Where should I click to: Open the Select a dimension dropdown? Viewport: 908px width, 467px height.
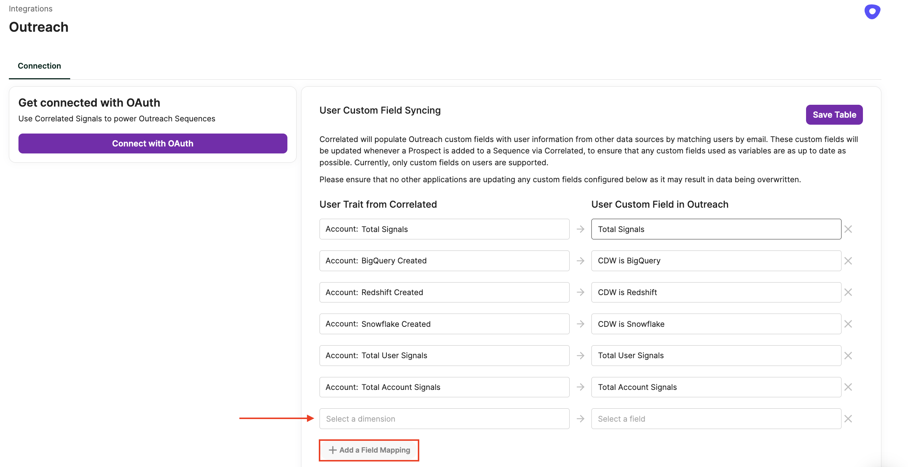[x=444, y=419]
